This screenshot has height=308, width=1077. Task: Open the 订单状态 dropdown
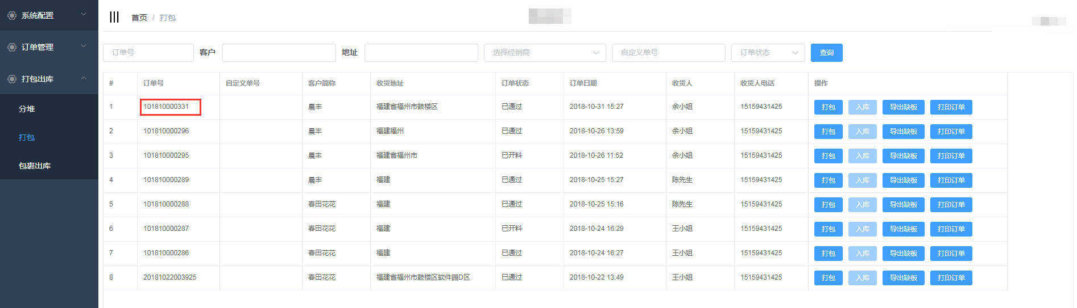pos(768,53)
